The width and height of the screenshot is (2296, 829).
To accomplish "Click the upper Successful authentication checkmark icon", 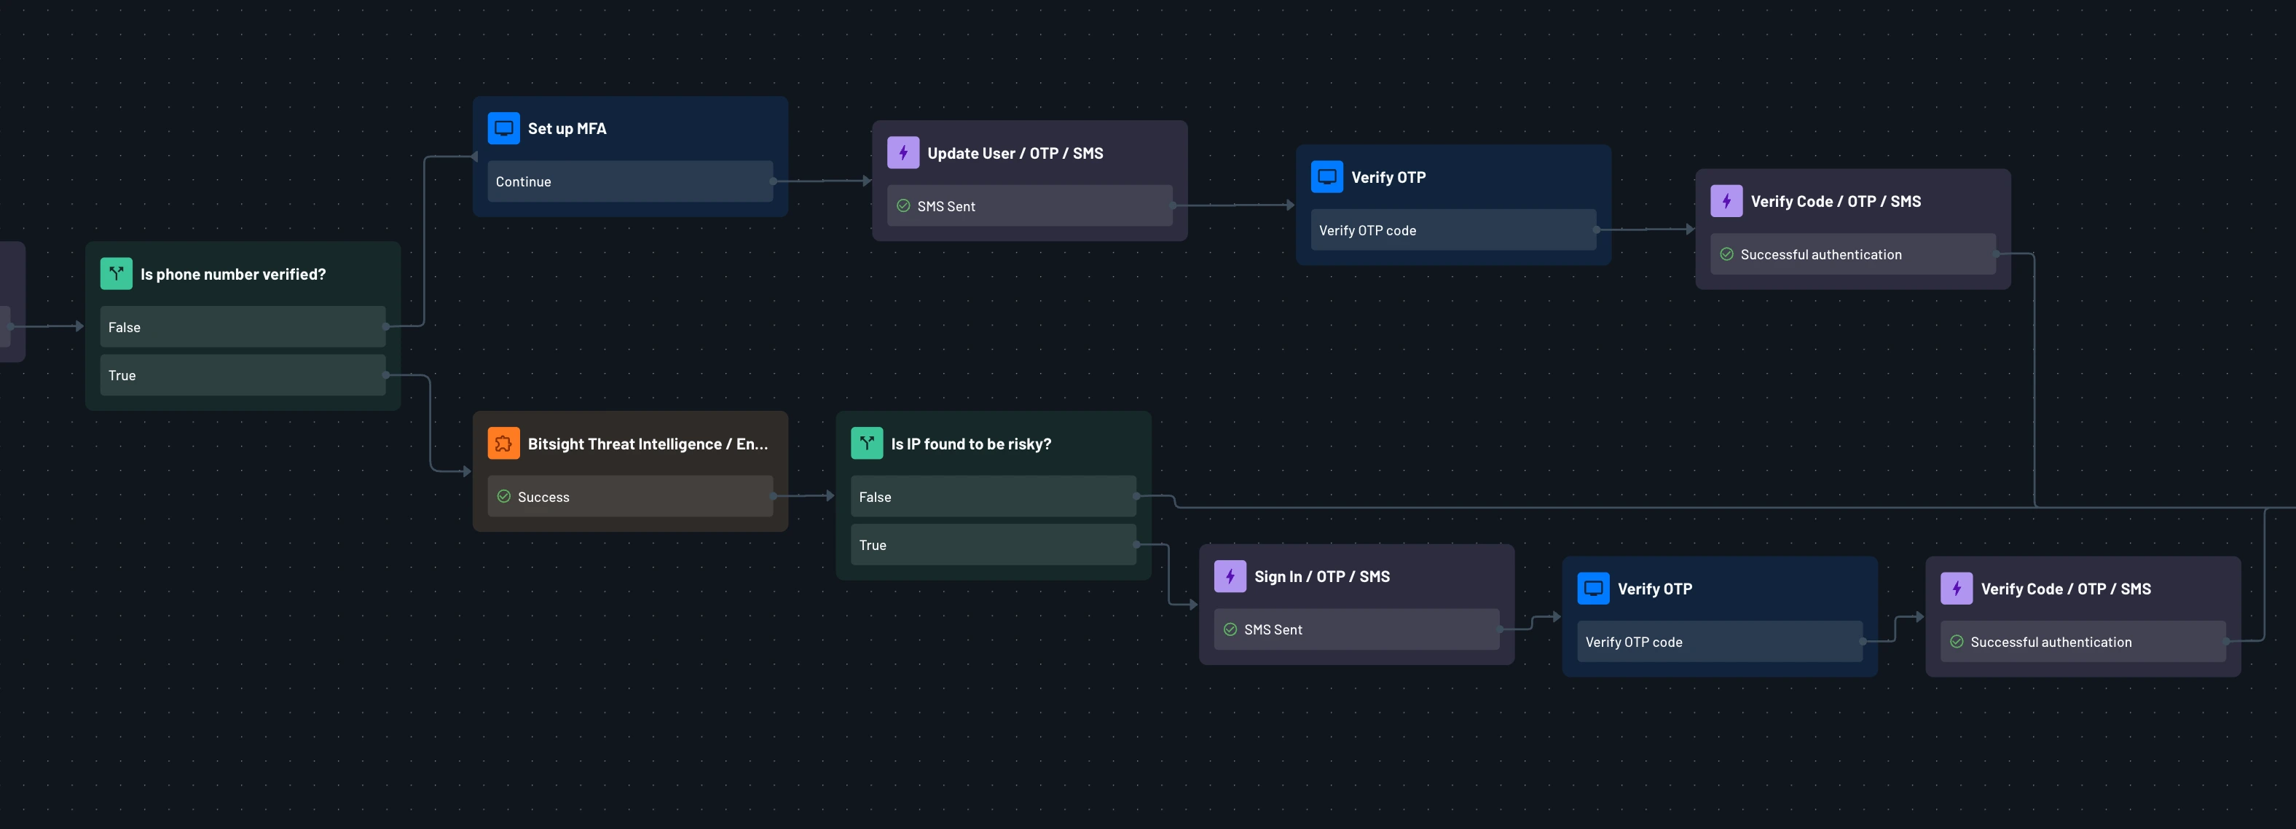I will [x=1726, y=254].
